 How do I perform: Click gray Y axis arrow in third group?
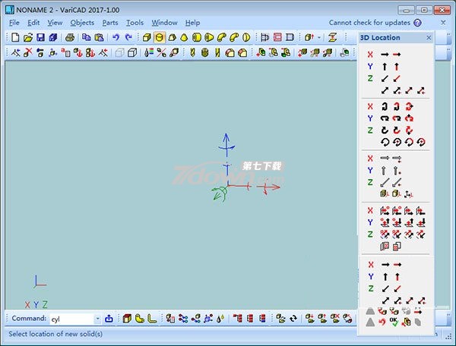(x=384, y=171)
